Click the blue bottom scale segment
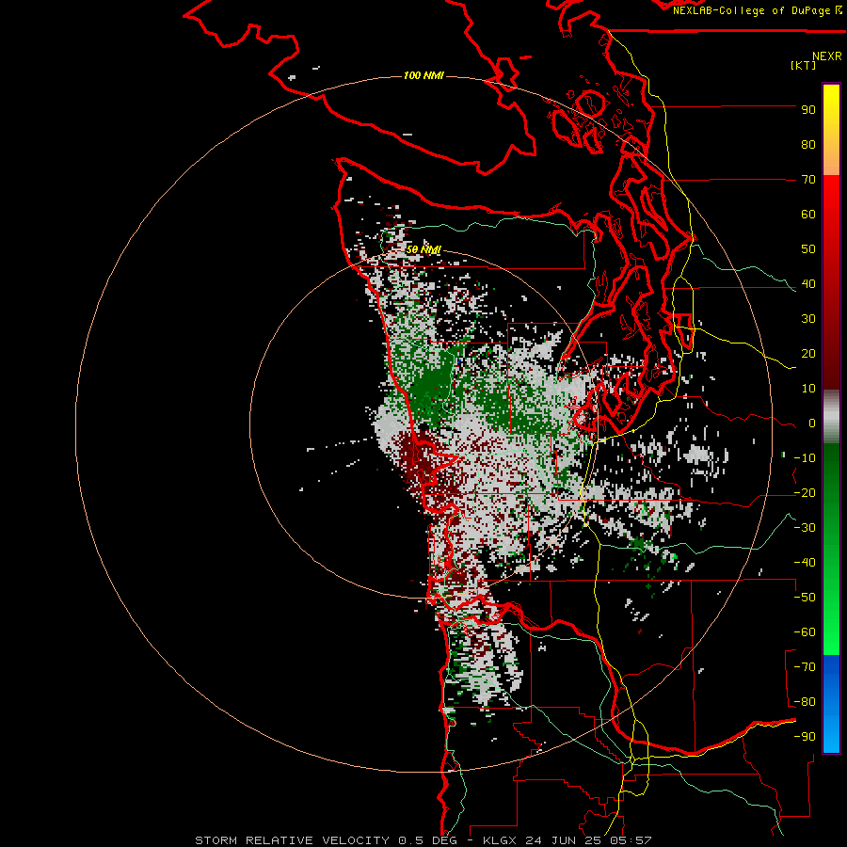Viewport: 847px width, 847px height. click(831, 704)
